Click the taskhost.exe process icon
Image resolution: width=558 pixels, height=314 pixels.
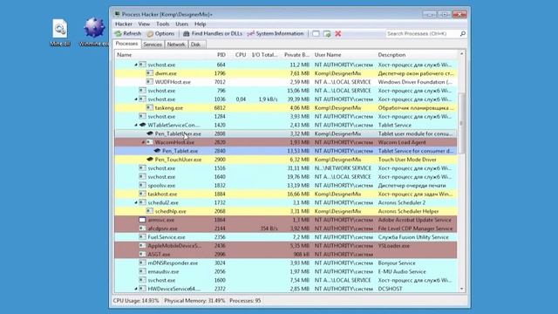pos(142,194)
